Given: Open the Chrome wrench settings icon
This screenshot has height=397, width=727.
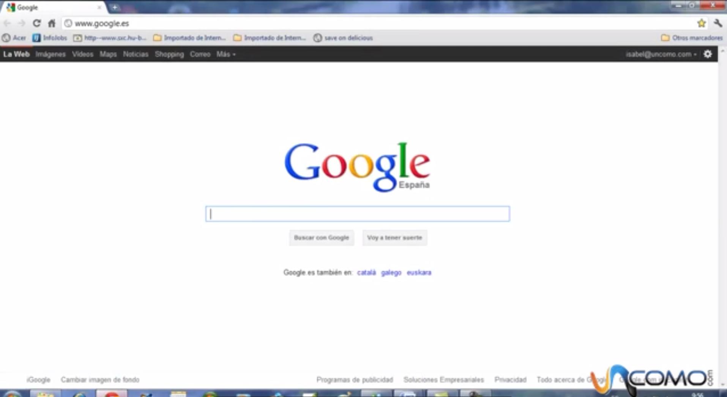Looking at the screenshot, I should tap(718, 23).
